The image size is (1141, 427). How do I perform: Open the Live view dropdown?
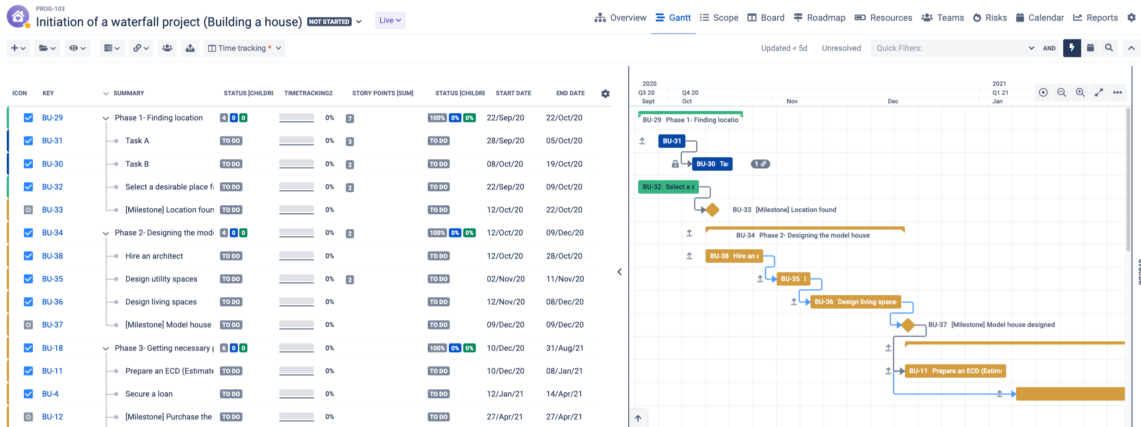click(389, 20)
